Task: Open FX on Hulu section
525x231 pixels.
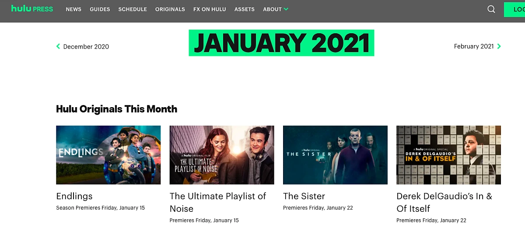Action: 210,9
